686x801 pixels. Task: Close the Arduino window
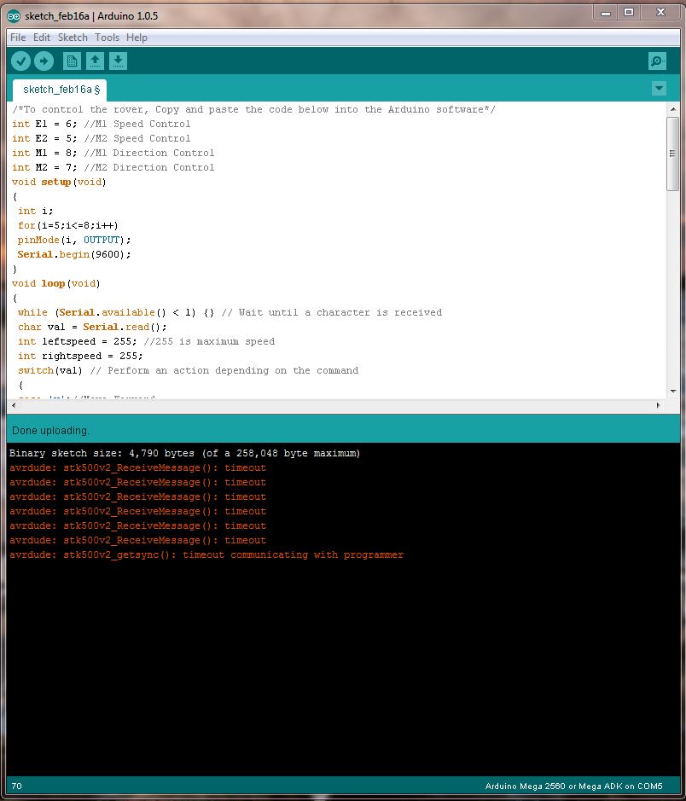pos(660,13)
